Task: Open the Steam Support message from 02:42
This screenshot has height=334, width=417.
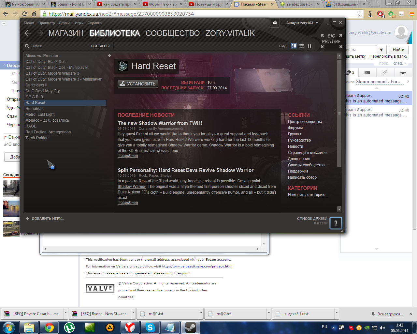Action: [376, 98]
